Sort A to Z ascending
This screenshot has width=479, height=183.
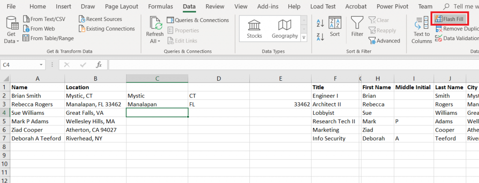click(320, 23)
